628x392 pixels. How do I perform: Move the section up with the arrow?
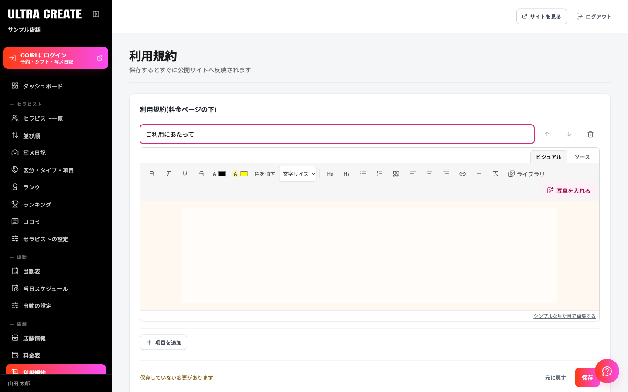coord(547,134)
